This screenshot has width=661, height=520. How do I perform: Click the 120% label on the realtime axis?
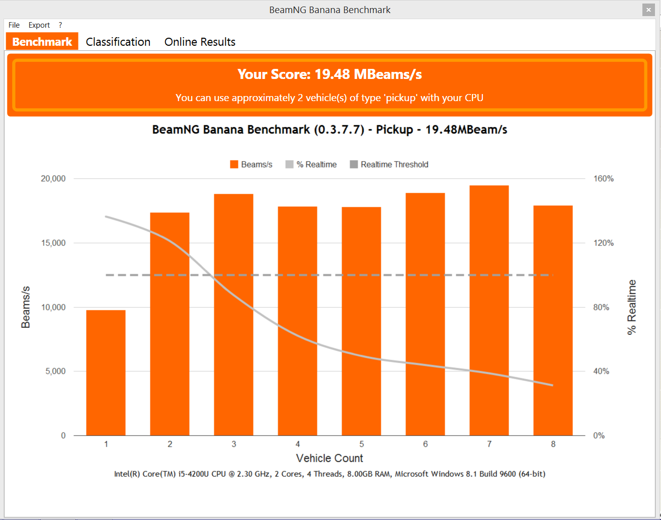(604, 243)
